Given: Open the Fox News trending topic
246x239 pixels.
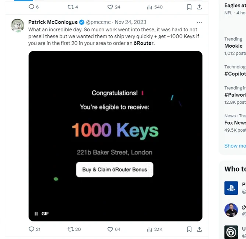Looking at the screenshot, I should 235,122.
